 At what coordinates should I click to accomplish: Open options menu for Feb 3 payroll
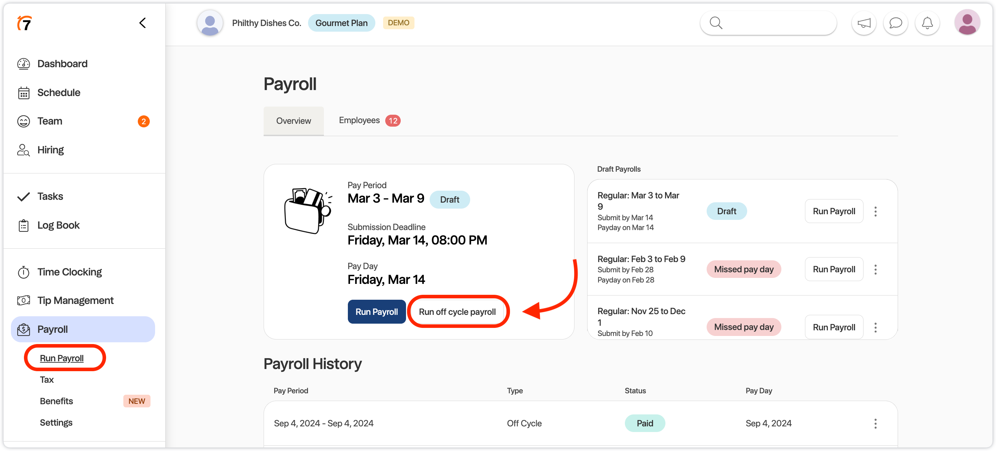click(x=875, y=269)
